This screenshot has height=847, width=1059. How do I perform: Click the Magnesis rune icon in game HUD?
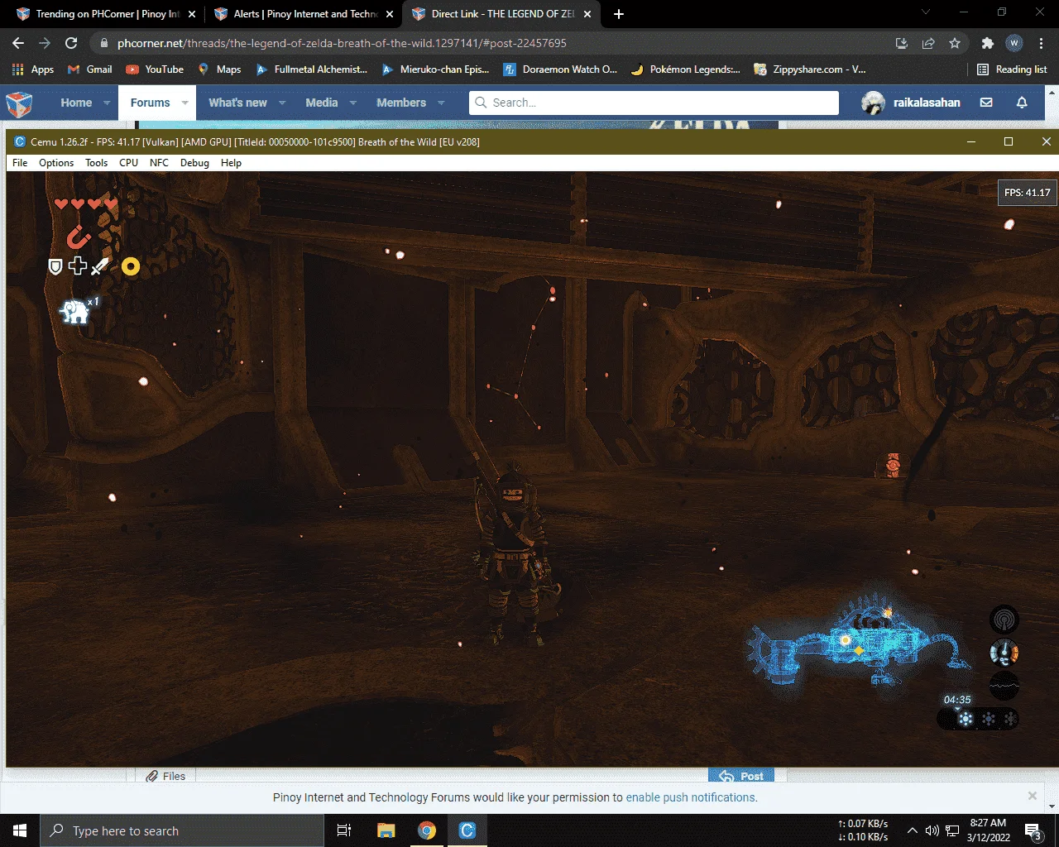pyautogui.click(x=79, y=237)
